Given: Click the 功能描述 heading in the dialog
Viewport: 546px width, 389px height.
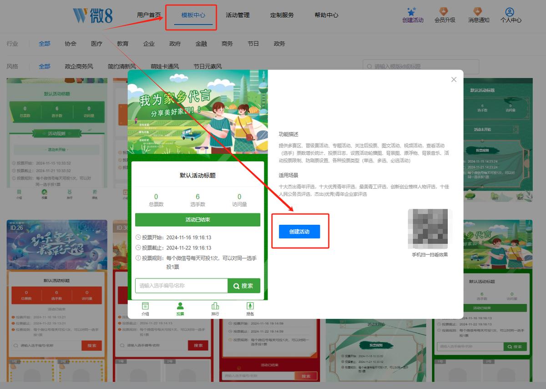Looking at the screenshot, I should [288, 135].
